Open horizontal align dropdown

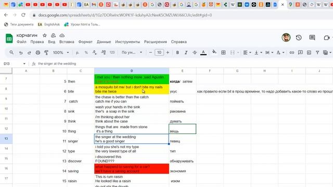(x=247, y=52)
